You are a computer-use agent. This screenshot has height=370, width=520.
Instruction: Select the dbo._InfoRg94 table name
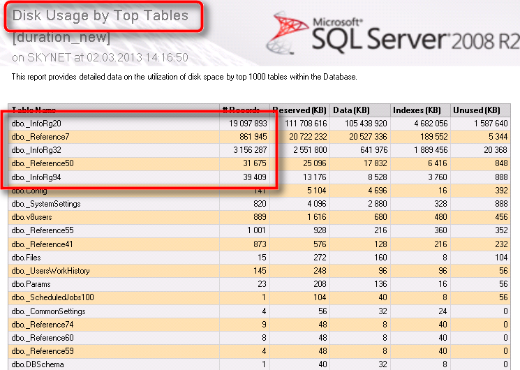pyautogui.click(x=36, y=177)
